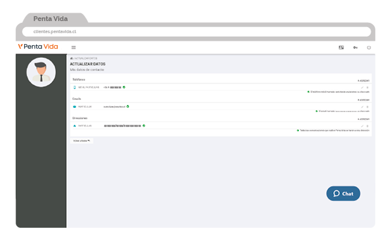This screenshot has height=241, width=391.
Task: Open the ID card icon in header
Action: pyautogui.click(x=341, y=48)
